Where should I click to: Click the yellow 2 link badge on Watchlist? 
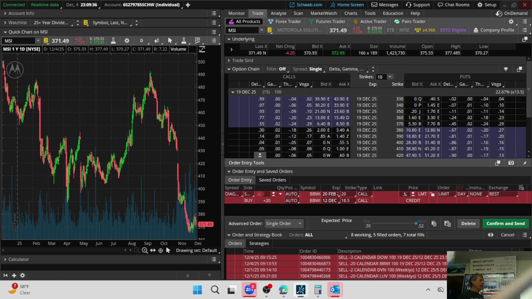(86, 22)
